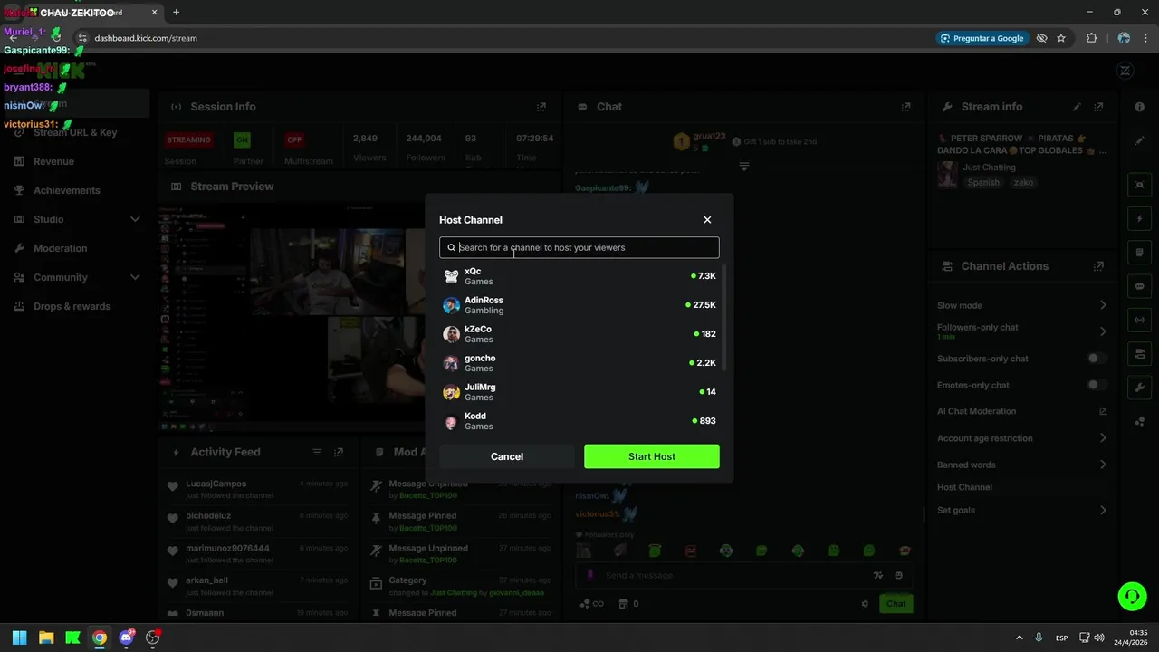Click the lightning bolt icon in right toolbar
The height and width of the screenshot is (652, 1159).
pos(1139,218)
